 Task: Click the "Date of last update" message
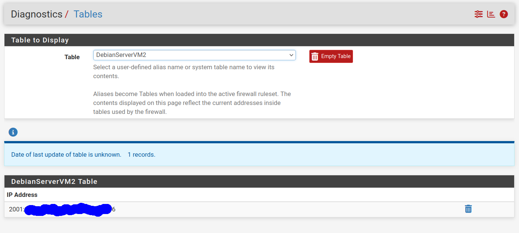pos(66,154)
